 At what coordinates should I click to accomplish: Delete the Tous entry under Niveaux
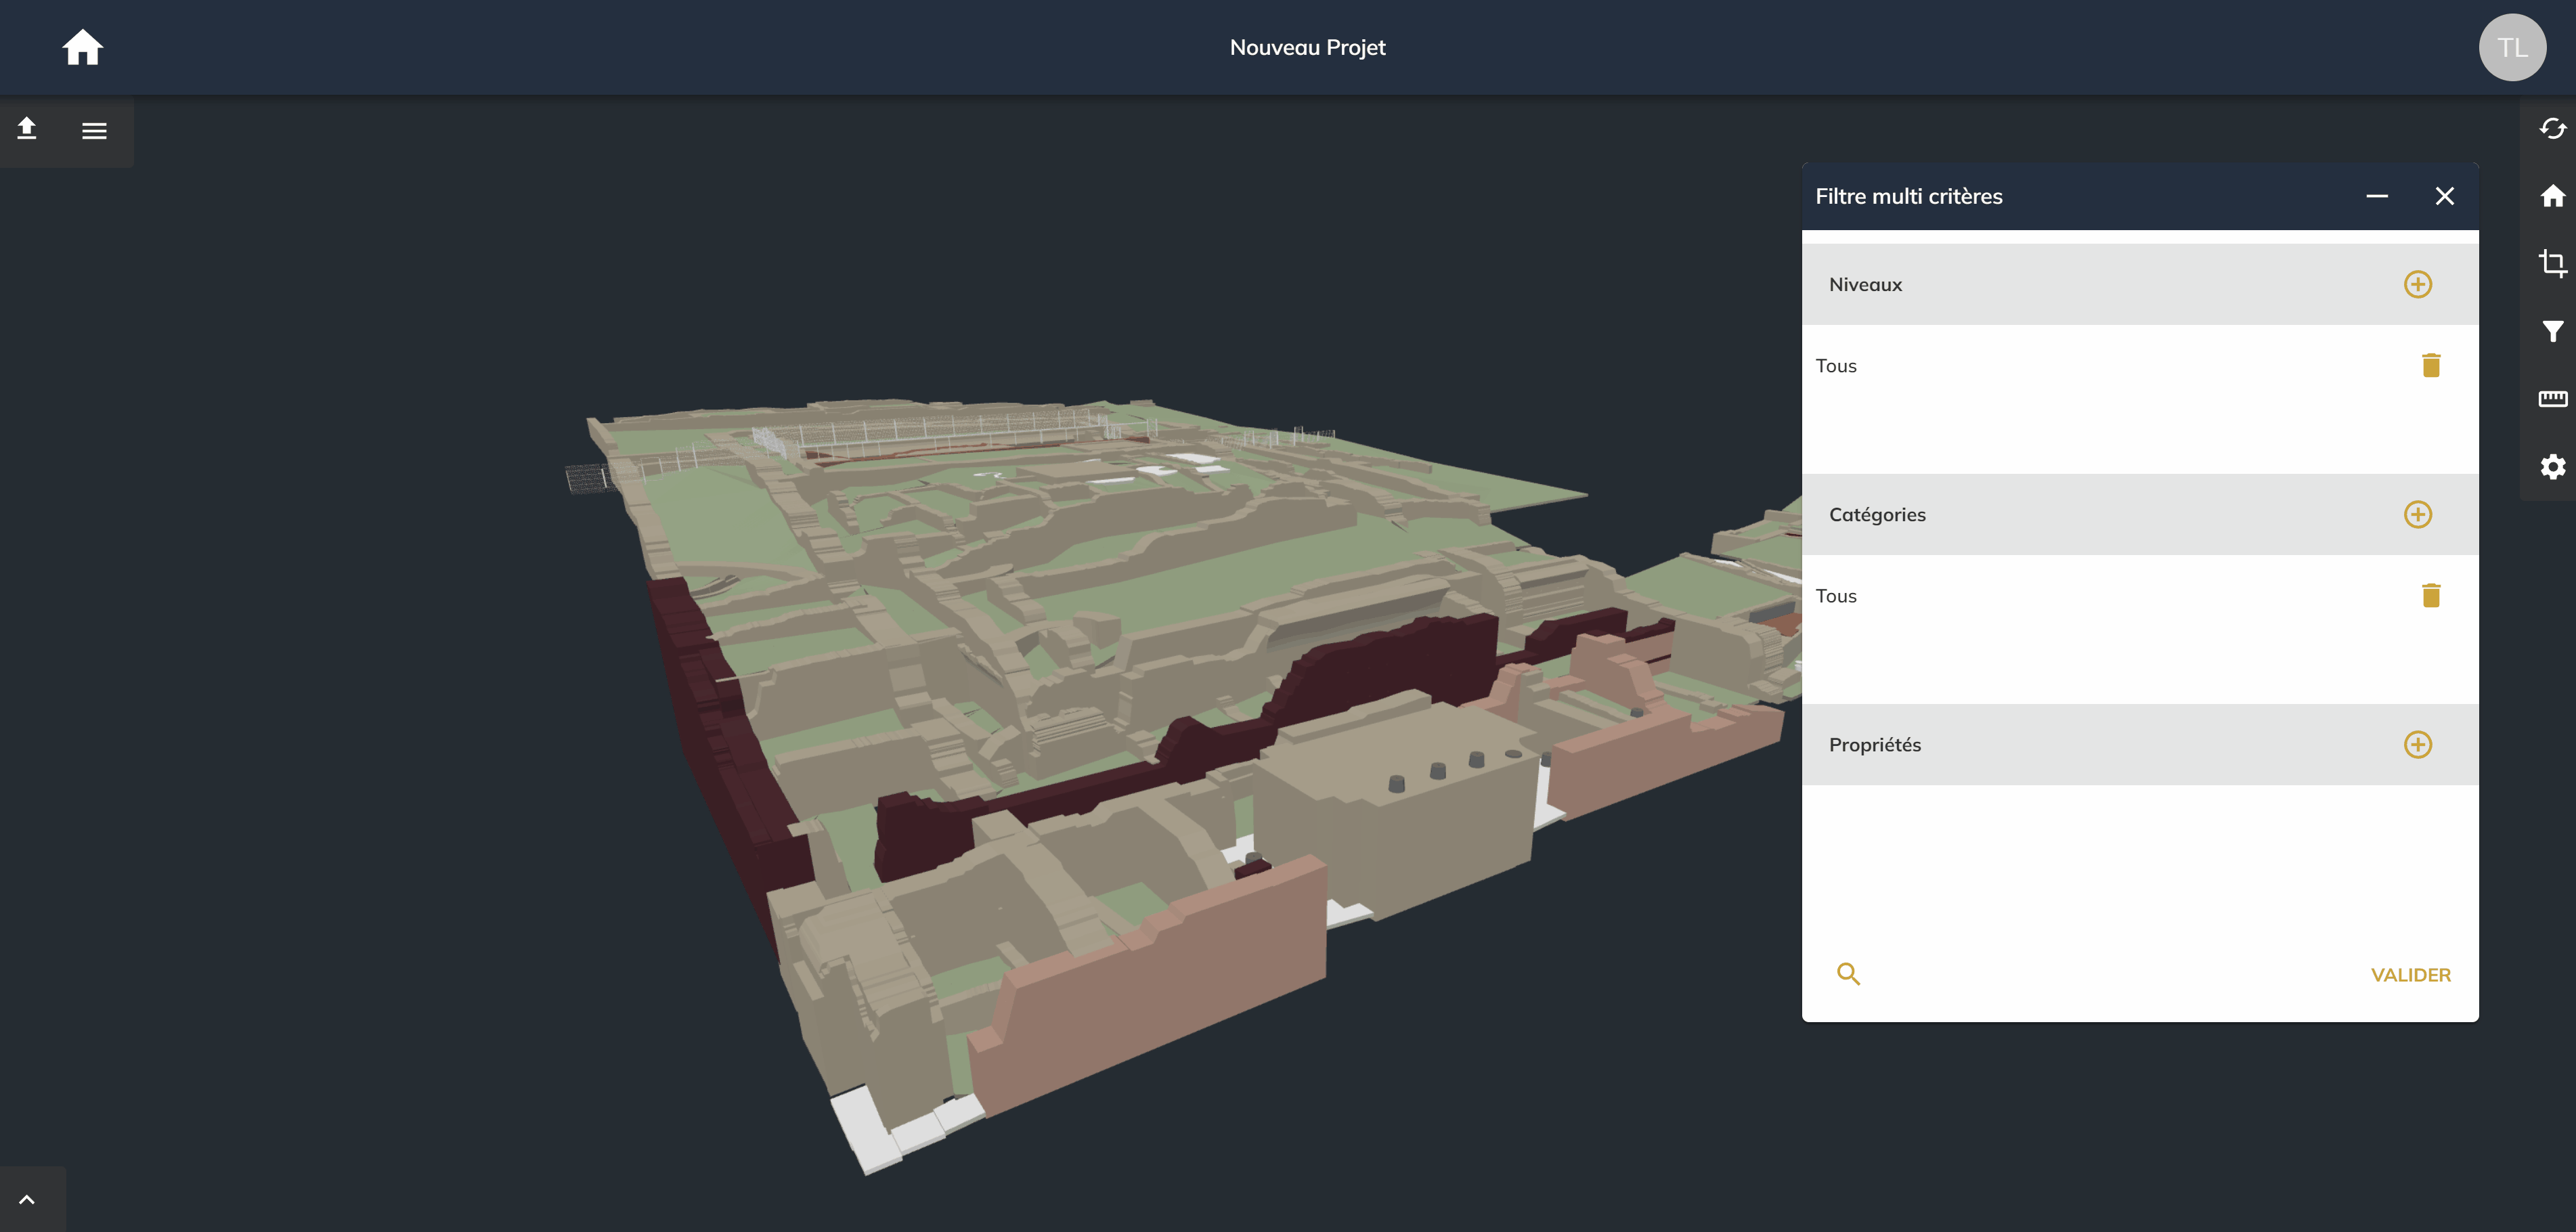pos(2431,365)
